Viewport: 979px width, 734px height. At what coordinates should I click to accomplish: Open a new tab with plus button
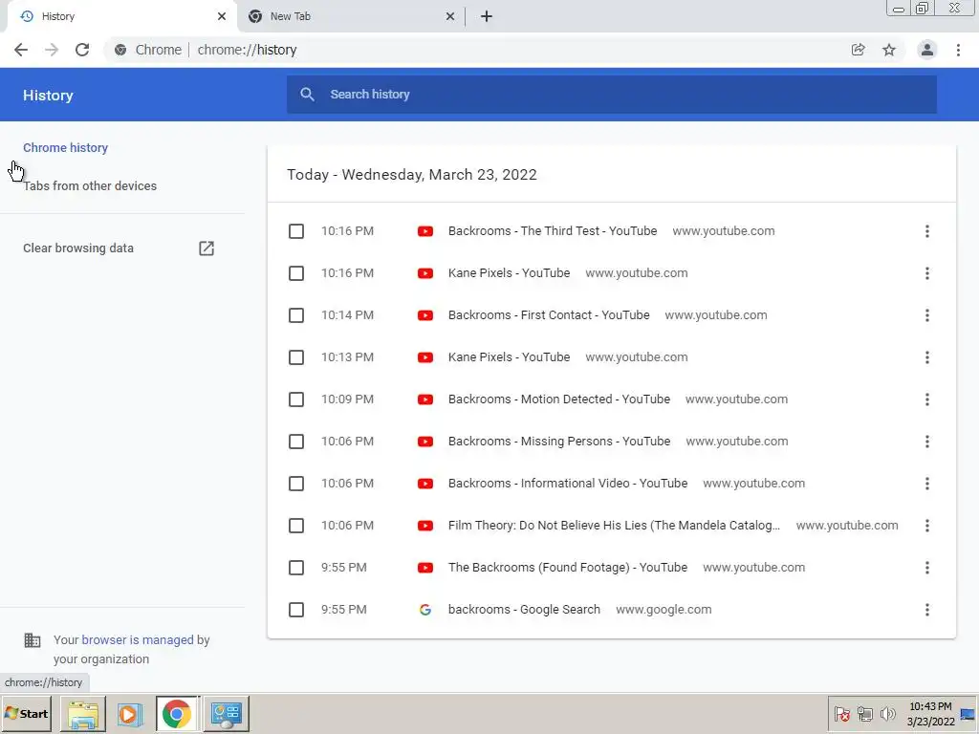[x=487, y=16]
